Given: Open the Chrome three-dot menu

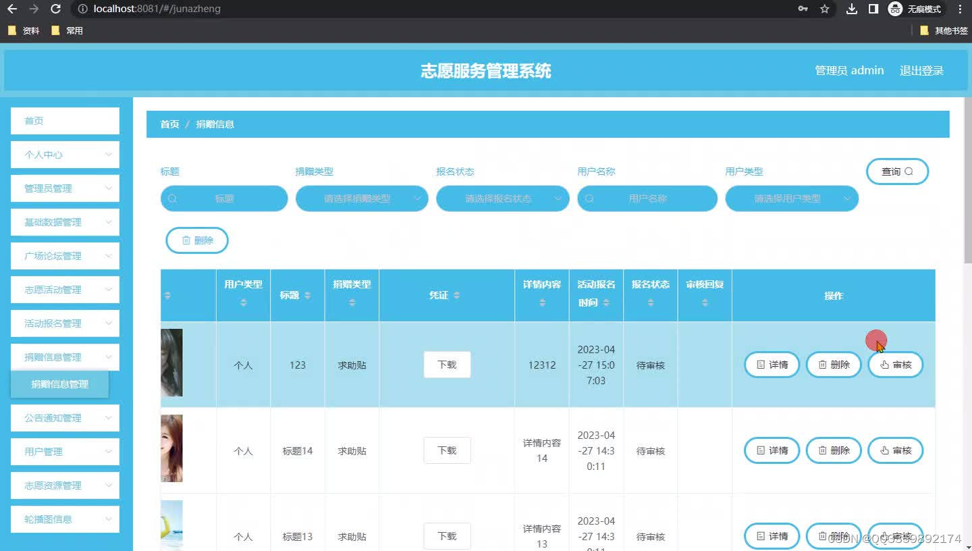Looking at the screenshot, I should pyautogui.click(x=960, y=9).
